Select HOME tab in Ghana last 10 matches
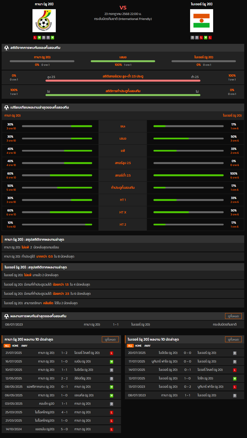 point(15,346)
